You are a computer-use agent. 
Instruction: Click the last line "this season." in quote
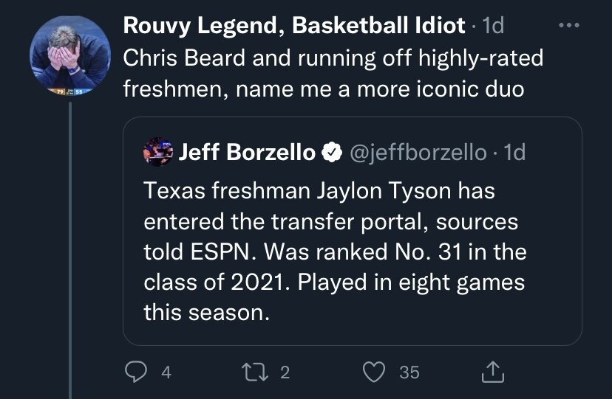tap(203, 312)
